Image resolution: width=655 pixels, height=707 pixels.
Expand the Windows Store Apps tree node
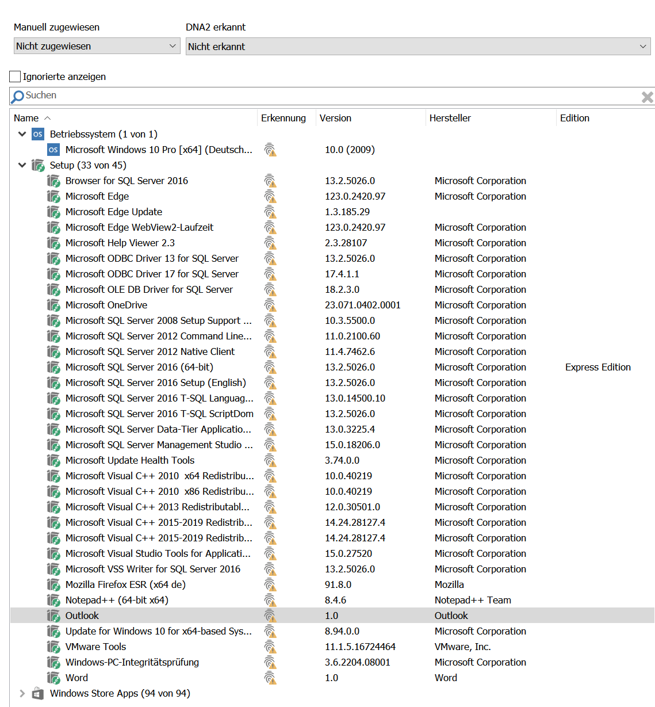click(21, 693)
